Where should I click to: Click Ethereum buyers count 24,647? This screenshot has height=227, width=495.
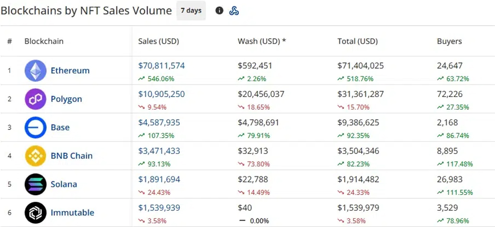click(x=450, y=66)
